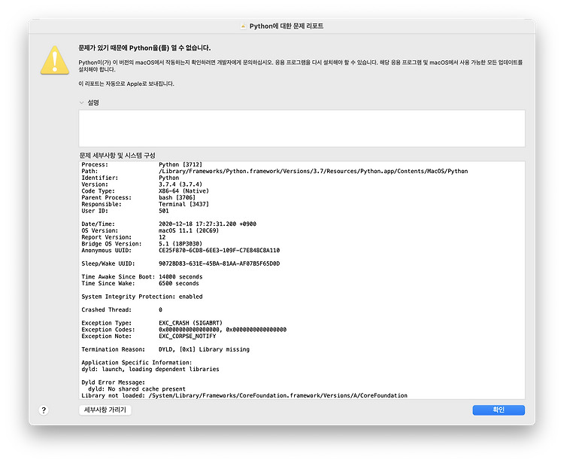Click the Python framework path line
564x463 pixels.
(x=274, y=172)
